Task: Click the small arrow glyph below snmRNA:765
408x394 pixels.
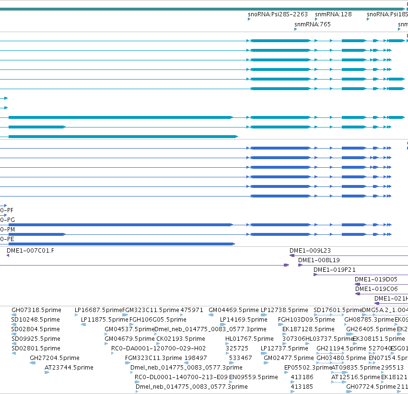Action: (296, 29)
